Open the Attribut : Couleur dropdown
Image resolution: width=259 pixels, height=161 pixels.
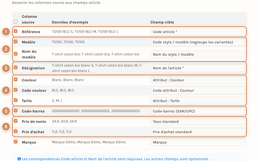[198, 80]
